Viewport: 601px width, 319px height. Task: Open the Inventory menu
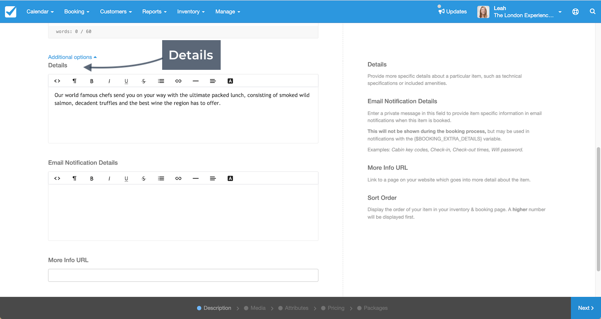tap(191, 12)
